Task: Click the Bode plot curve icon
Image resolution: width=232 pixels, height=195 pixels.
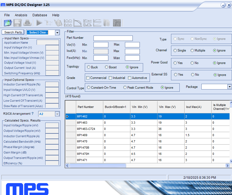Action: point(78,23)
